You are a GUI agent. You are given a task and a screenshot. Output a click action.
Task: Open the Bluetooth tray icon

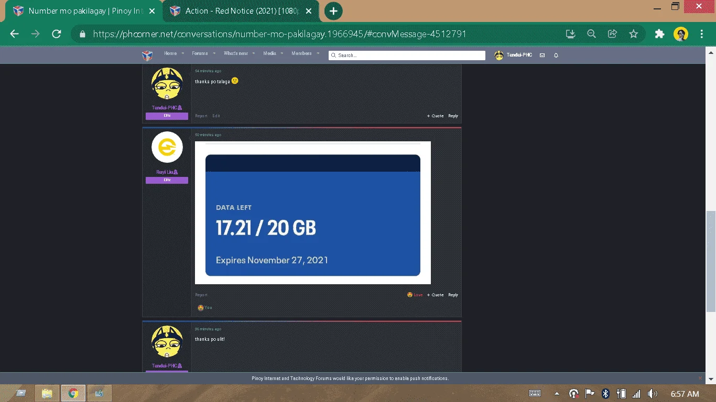[605, 394]
